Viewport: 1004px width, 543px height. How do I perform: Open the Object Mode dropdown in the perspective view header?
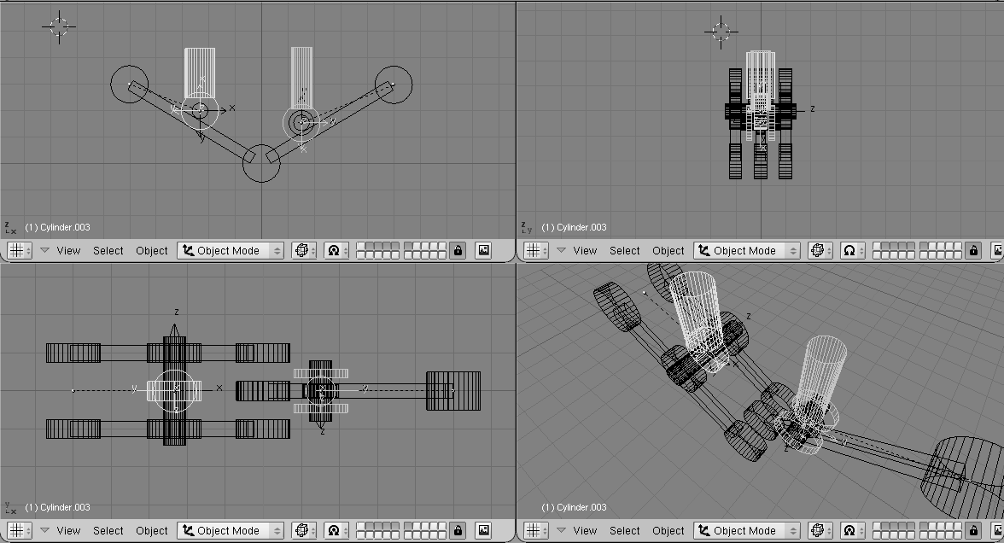(x=747, y=530)
